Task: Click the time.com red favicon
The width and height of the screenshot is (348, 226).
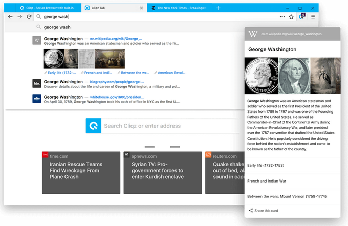Action: click(x=45, y=154)
